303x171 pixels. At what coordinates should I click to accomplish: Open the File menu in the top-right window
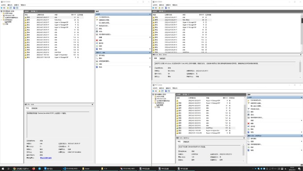click(155, 5)
